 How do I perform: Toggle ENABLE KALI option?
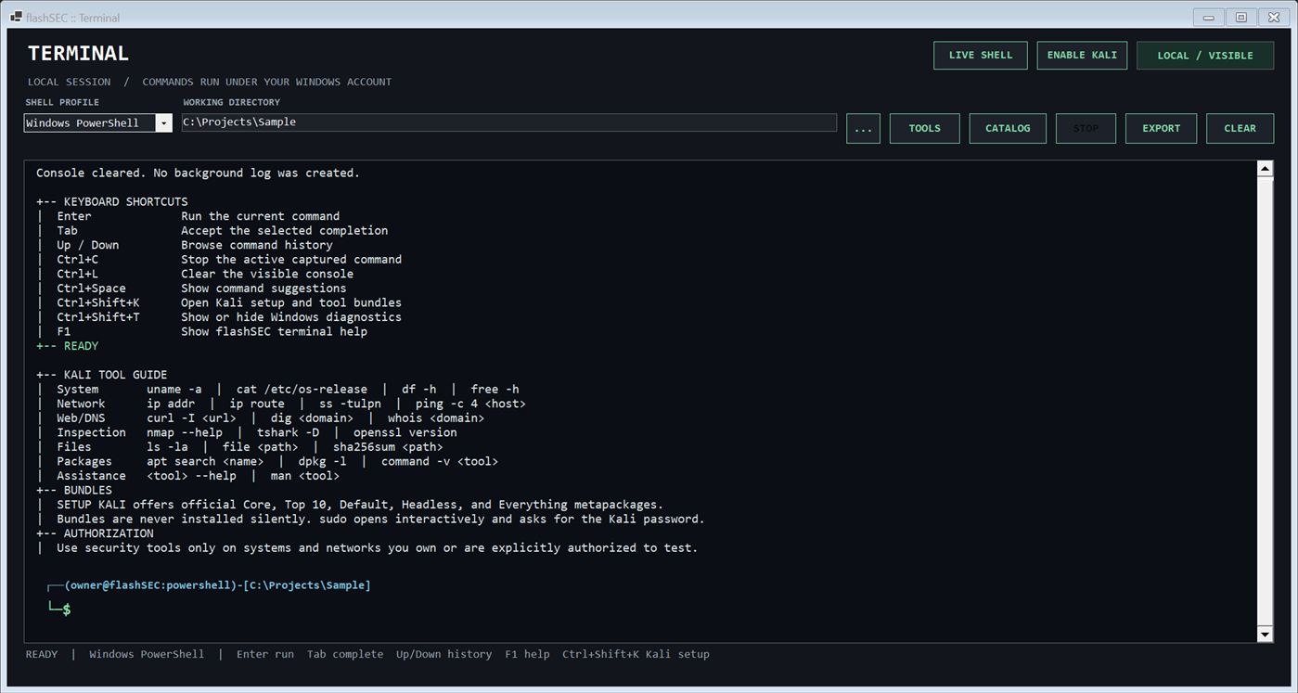(1082, 55)
